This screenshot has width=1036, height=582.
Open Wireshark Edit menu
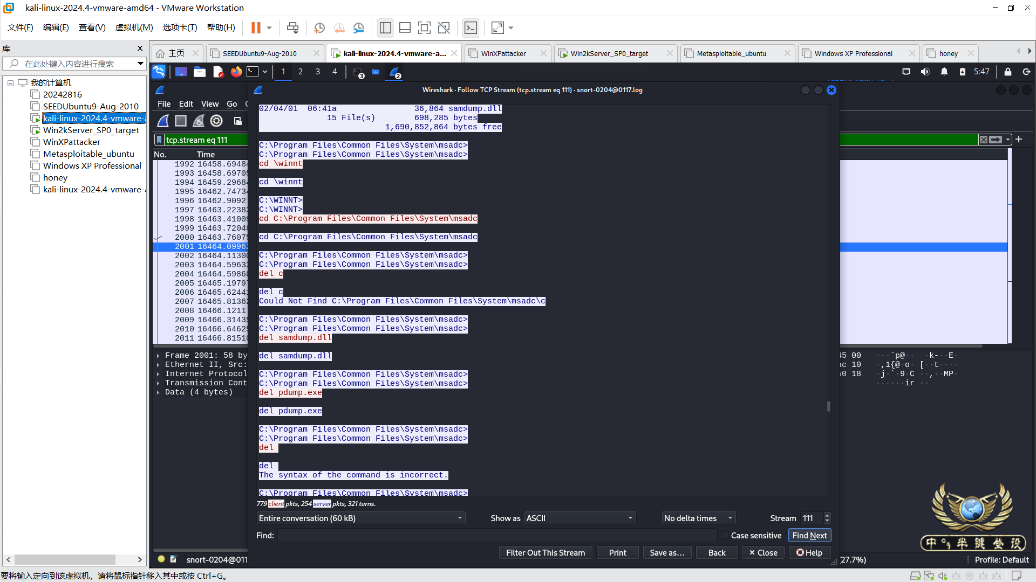point(186,104)
